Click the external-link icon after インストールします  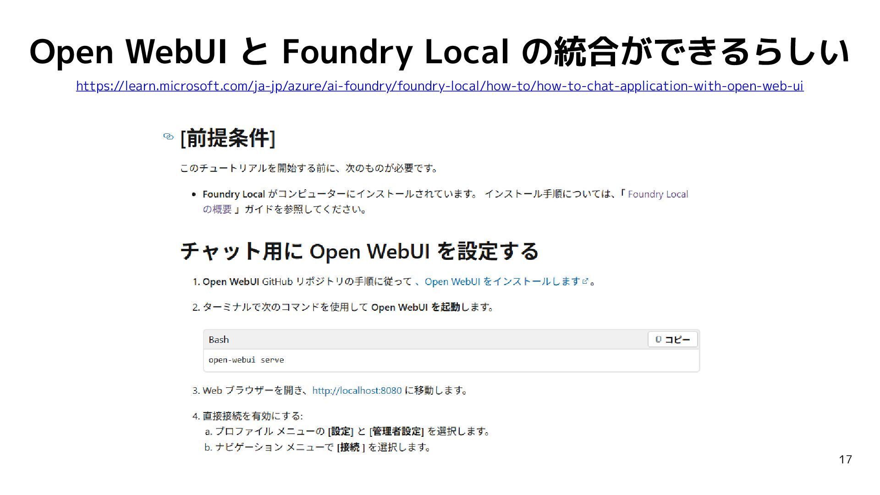pos(585,281)
